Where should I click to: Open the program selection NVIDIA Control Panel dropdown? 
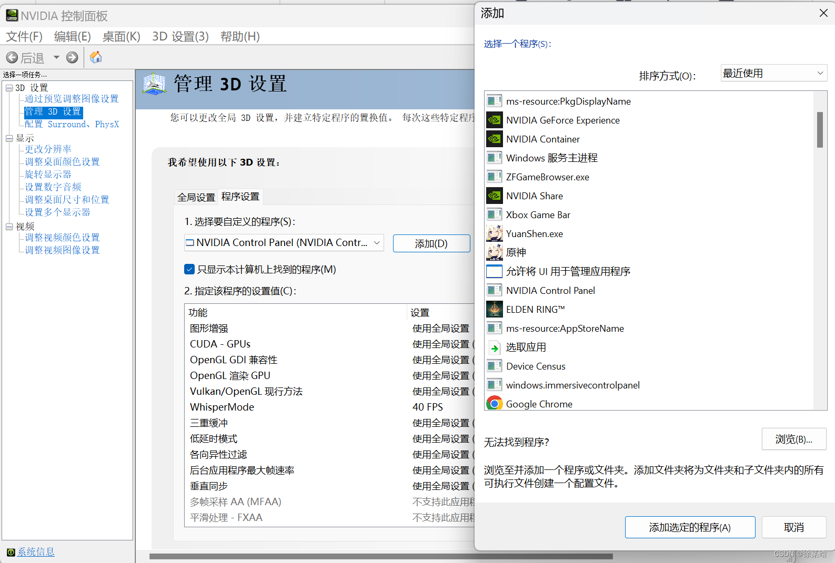pos(284,242)
